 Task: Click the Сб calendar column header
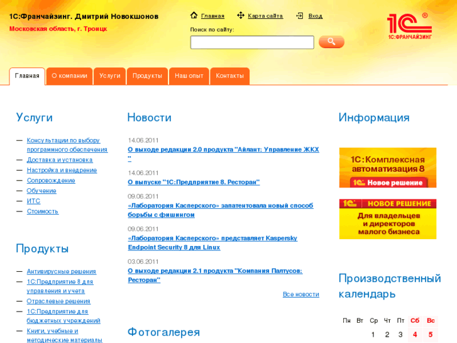coord(415,320)
